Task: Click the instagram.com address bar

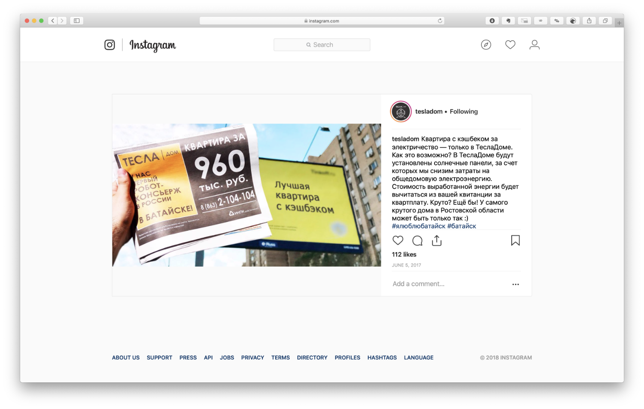Action: pyautogui.click(x=322, y=21)
